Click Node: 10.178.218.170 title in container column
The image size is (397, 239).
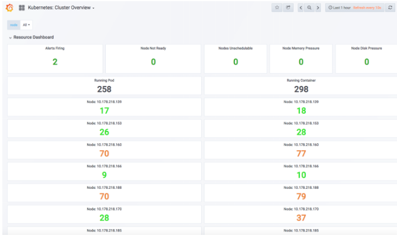click(x=301, y=209)
